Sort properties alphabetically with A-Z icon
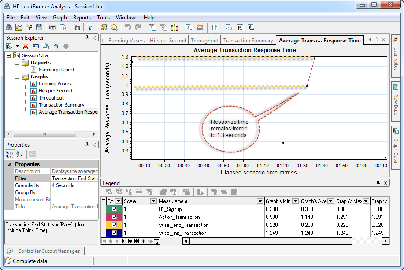404x270 pixels. pyautogui.click(x=20, y=154)
